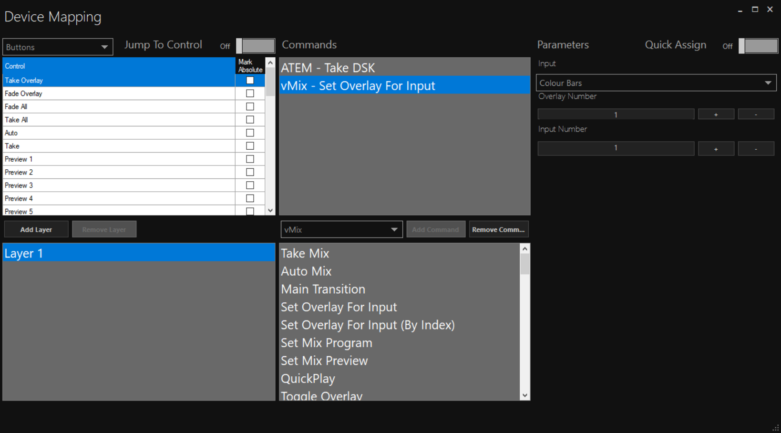Close the Device Mapping window

770,10
